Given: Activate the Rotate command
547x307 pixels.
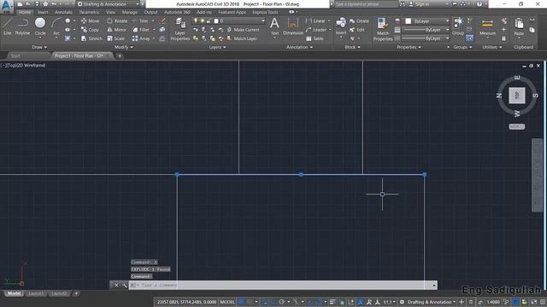Looking at the screenshot, I should pos(117,20).
